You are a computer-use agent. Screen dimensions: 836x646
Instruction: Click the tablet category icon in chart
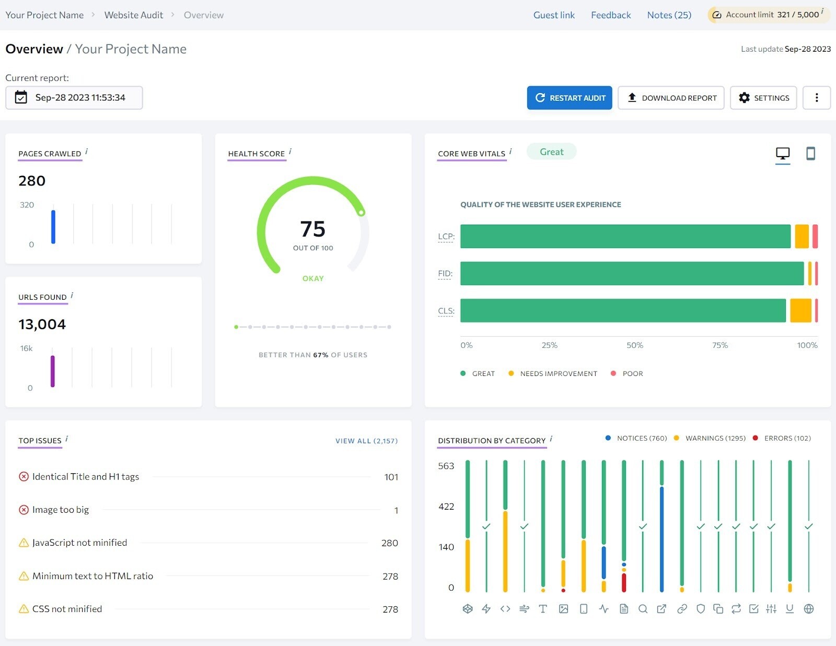pyautogui.click(x=584, y=608)
